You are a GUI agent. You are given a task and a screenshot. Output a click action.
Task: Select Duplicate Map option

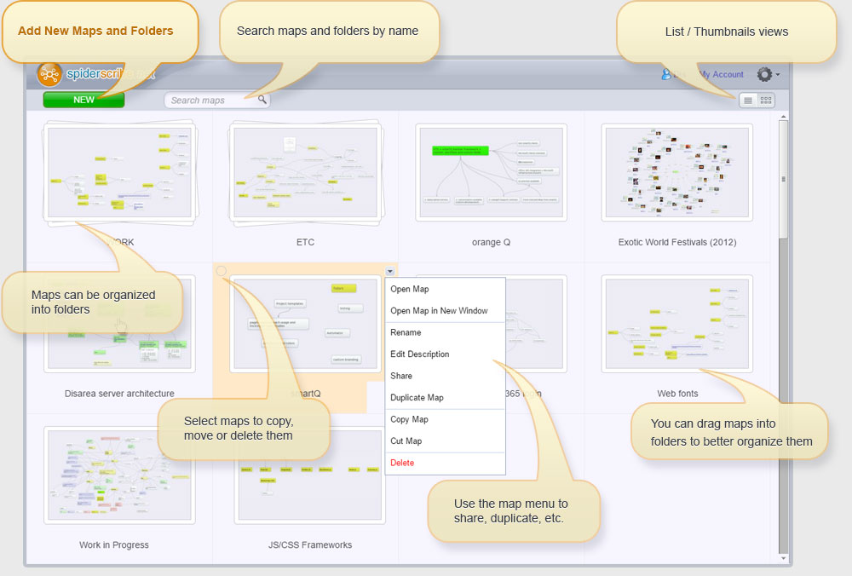coord(417,398)
